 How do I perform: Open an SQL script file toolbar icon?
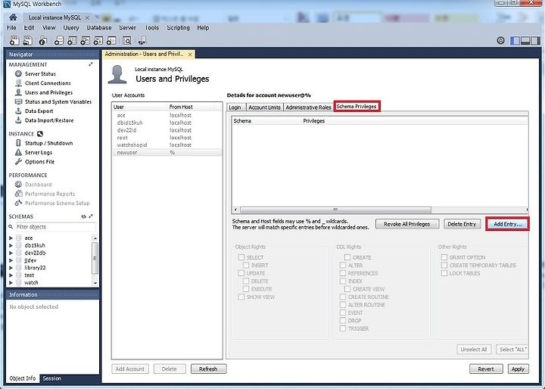(27, 41)
